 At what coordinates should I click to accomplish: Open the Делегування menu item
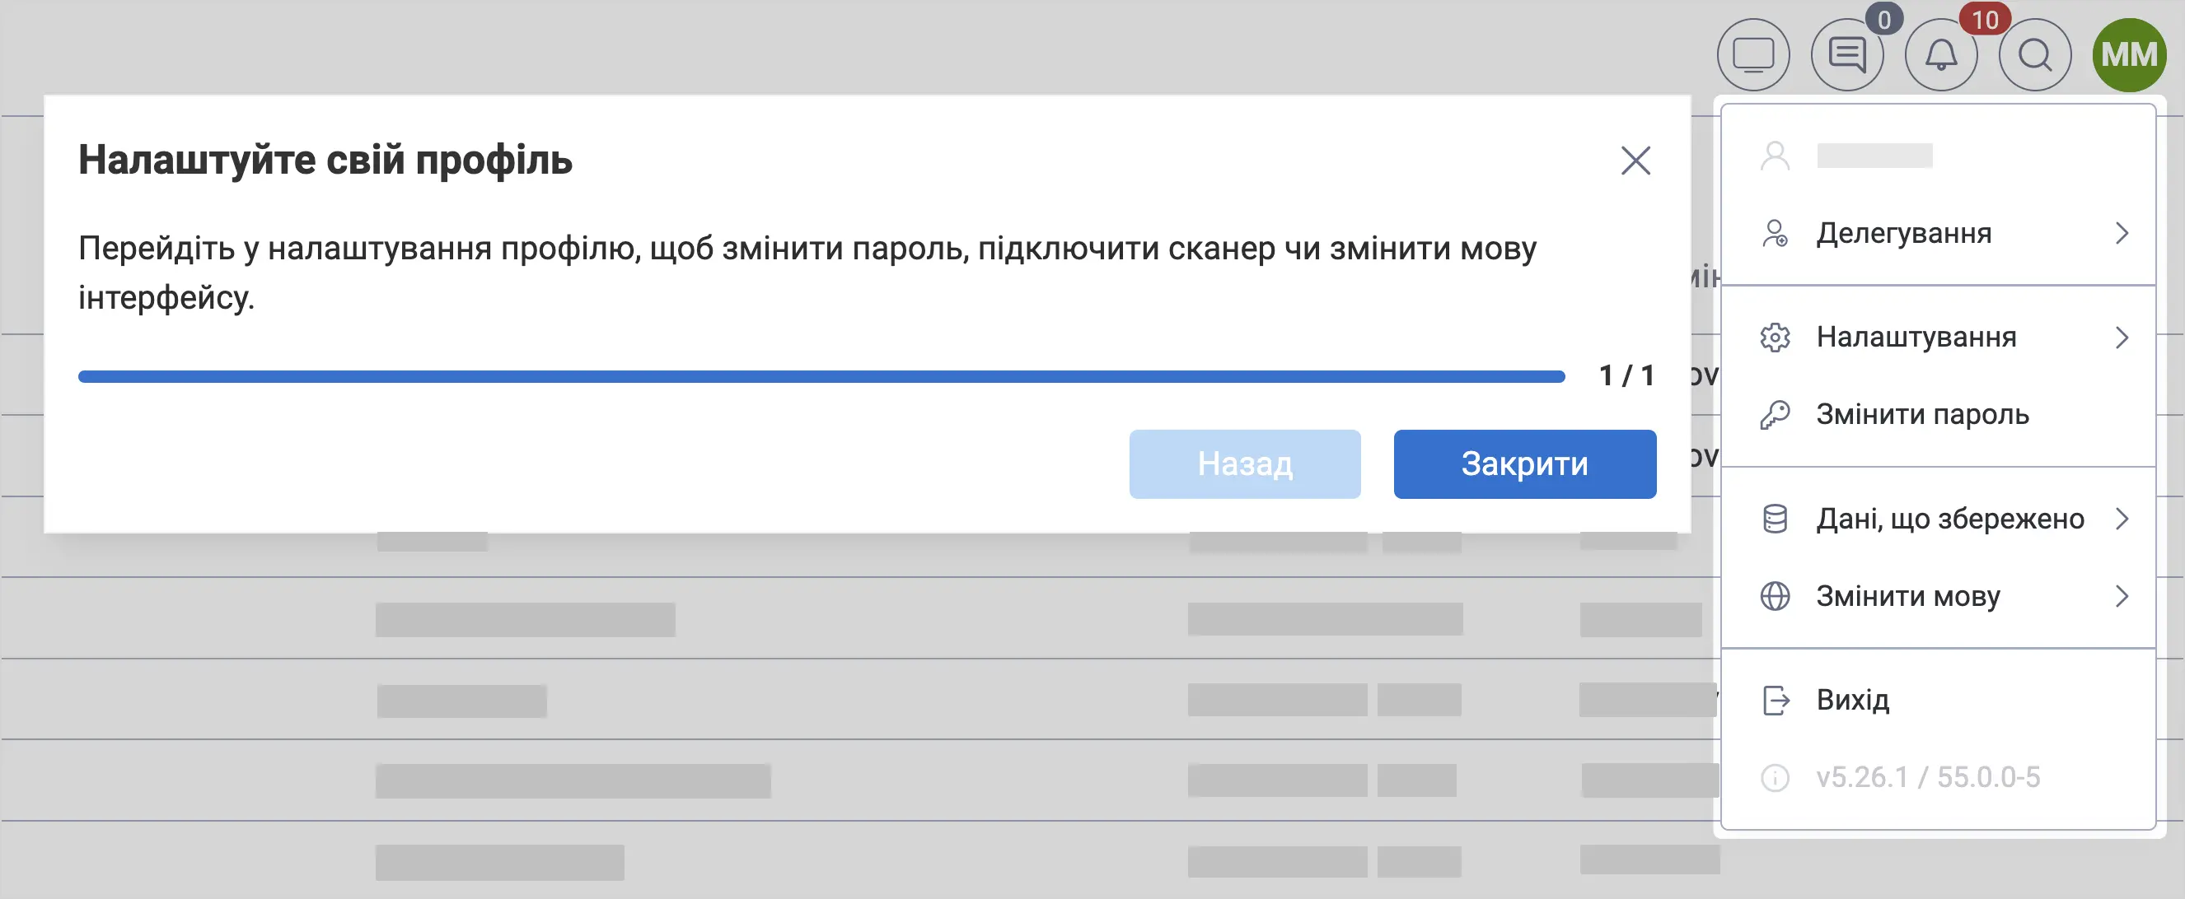(x=1939, y=233)
